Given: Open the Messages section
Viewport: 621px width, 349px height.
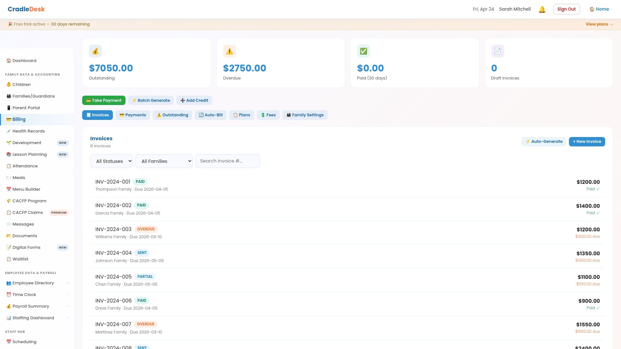Looking at the screenshot, I should 23,224.
